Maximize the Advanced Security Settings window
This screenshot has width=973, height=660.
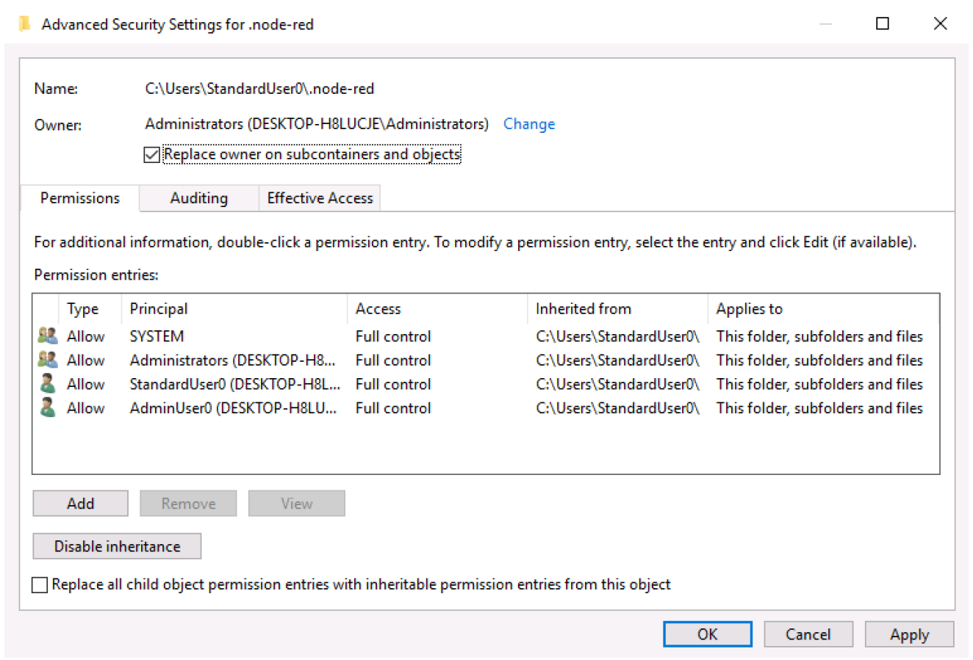click(883, 23)
